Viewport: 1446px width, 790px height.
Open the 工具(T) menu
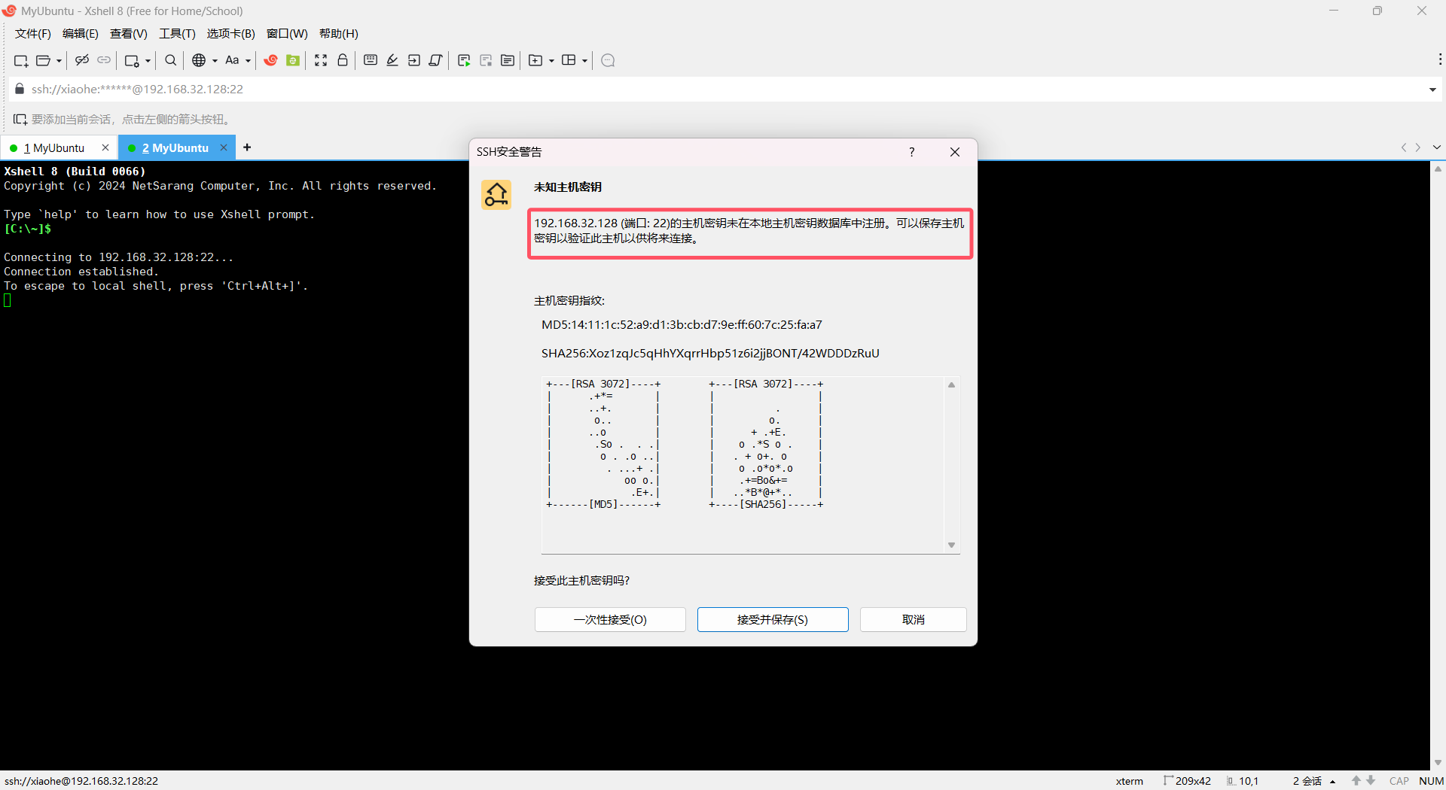(177, 33)
